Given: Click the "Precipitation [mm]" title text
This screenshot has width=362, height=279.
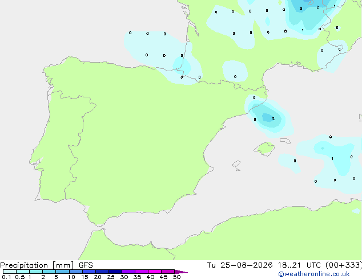Looking at the screenshot, I should (x=37, y=265).
